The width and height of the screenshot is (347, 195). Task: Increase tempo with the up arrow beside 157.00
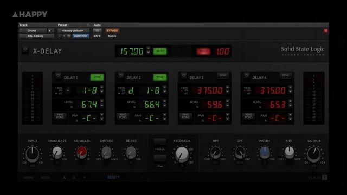click(149, 48)
